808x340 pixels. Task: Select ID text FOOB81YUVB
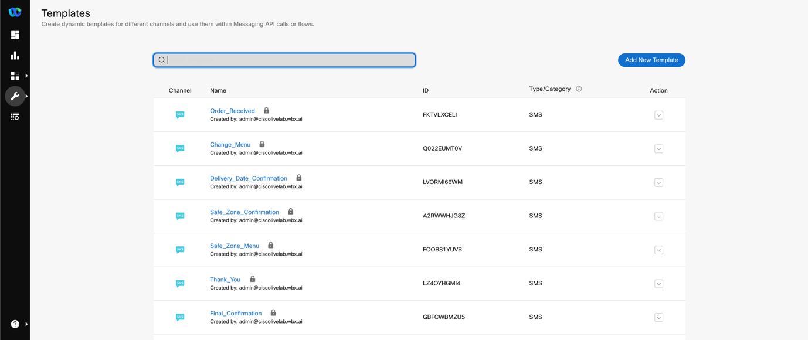coord(442,250)
